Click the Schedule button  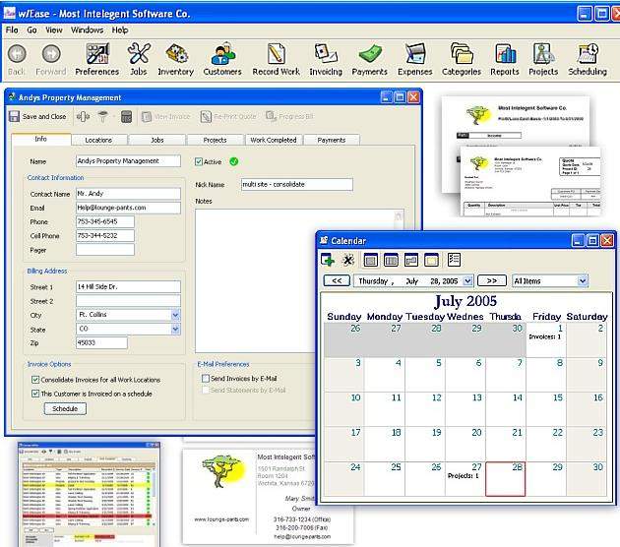[65, 408]
